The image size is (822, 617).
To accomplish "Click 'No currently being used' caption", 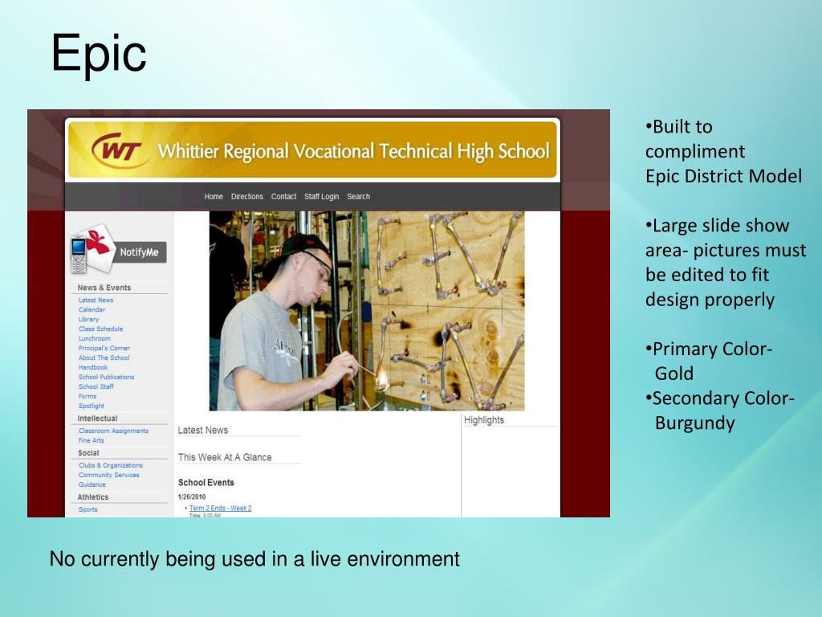I will tap(254, 559).
